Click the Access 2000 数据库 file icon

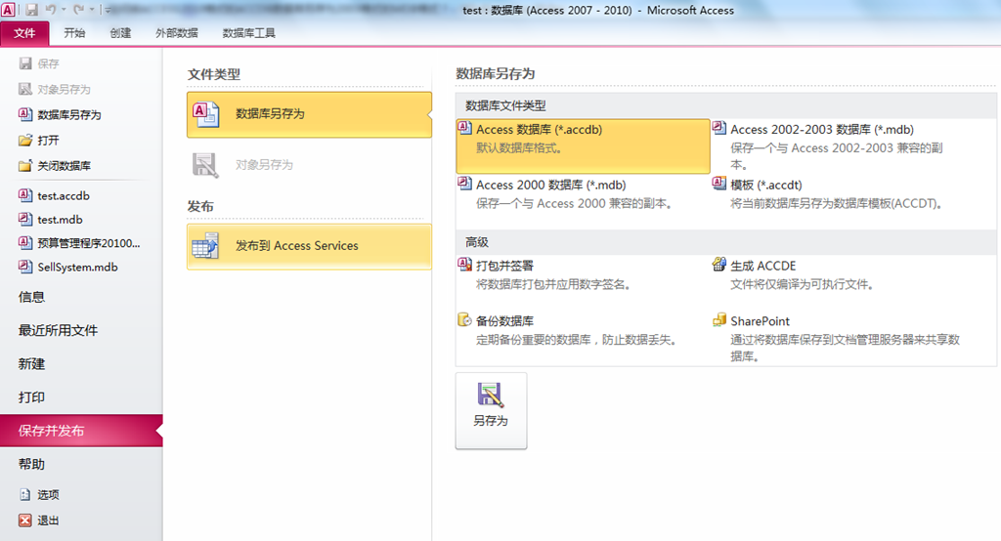coord(464,183)
